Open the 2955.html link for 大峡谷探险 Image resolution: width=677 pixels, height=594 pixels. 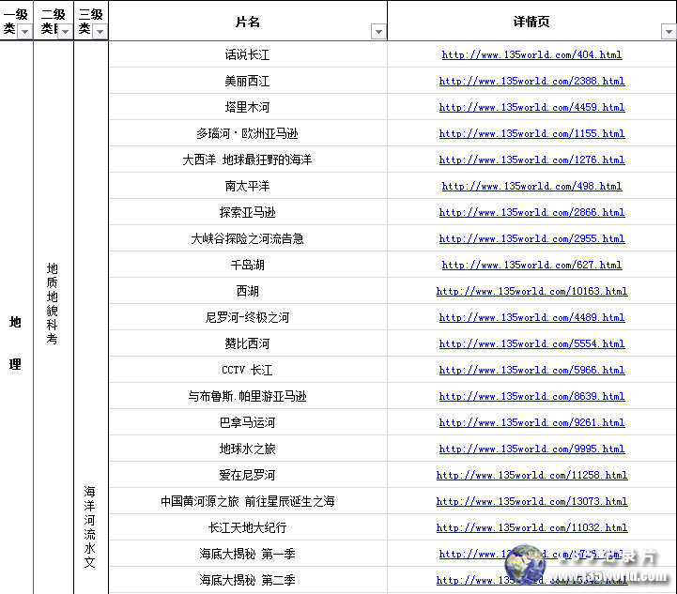tap(531, 239)
